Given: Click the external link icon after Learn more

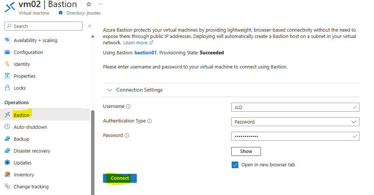Looking at the screenshot, I should [151, 43].
